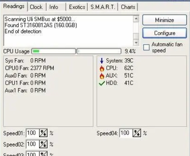Select the Exotics tab
Image resolution: width=190 pixels, height=156 pixels.
click(x=77, y=7)
